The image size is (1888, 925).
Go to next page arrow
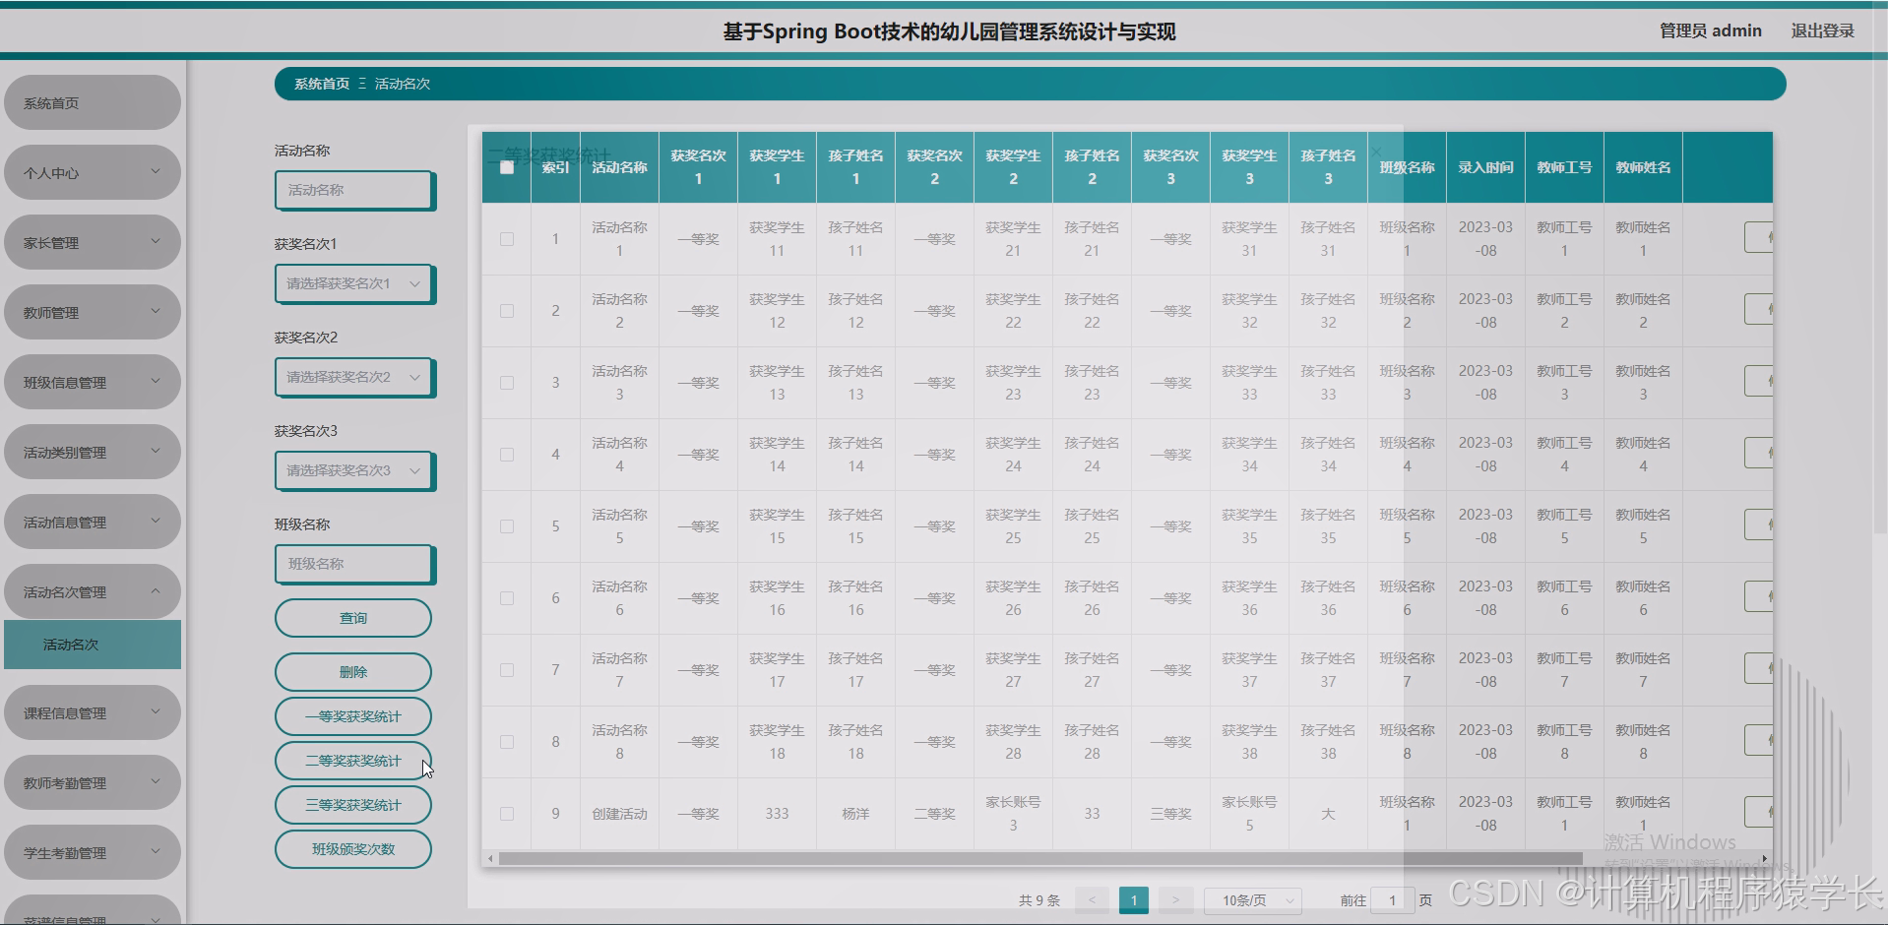[x=1175, y=900]
